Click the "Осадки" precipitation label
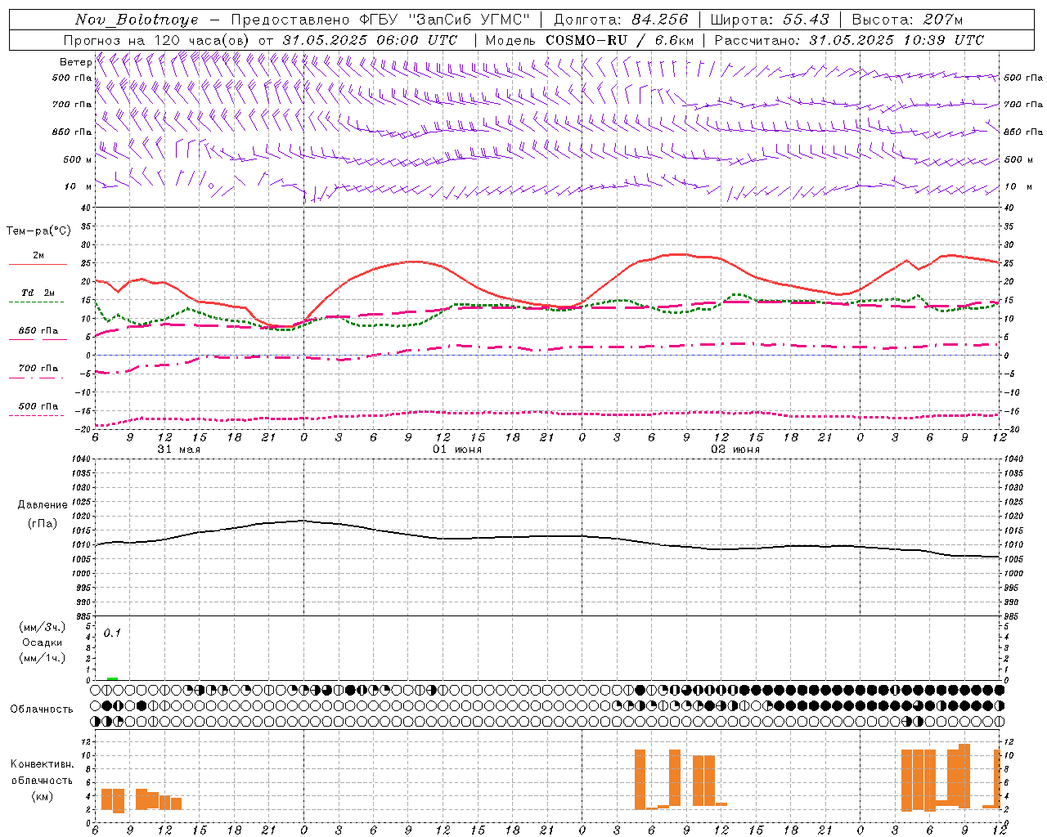Viewport: 1047px width, 837px height. [x=43, y=642]
